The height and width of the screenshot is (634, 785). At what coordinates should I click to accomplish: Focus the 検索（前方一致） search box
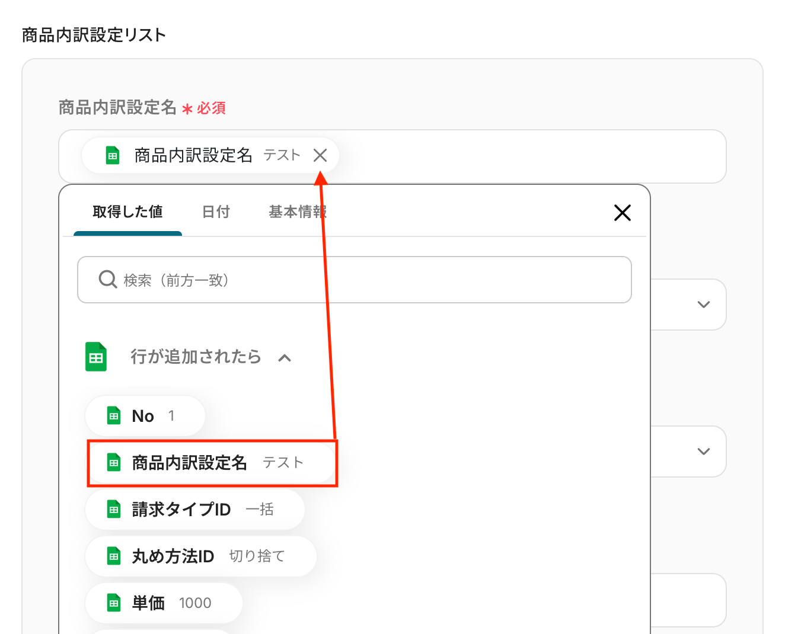pyautogui.click(x=355, y=280)
